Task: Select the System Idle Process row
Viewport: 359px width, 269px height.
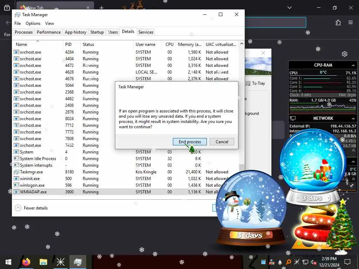Action: (126, 159)
